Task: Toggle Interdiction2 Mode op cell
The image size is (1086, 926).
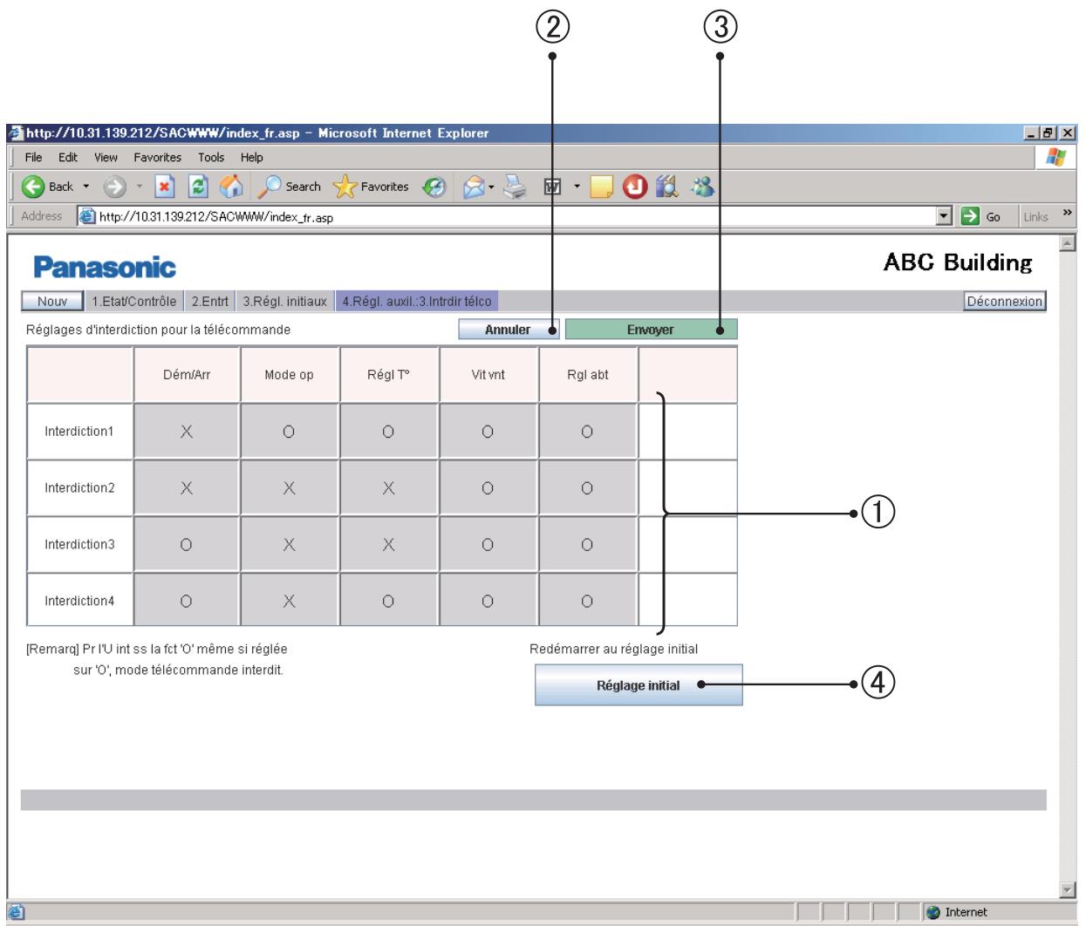Action: (289, 488)
